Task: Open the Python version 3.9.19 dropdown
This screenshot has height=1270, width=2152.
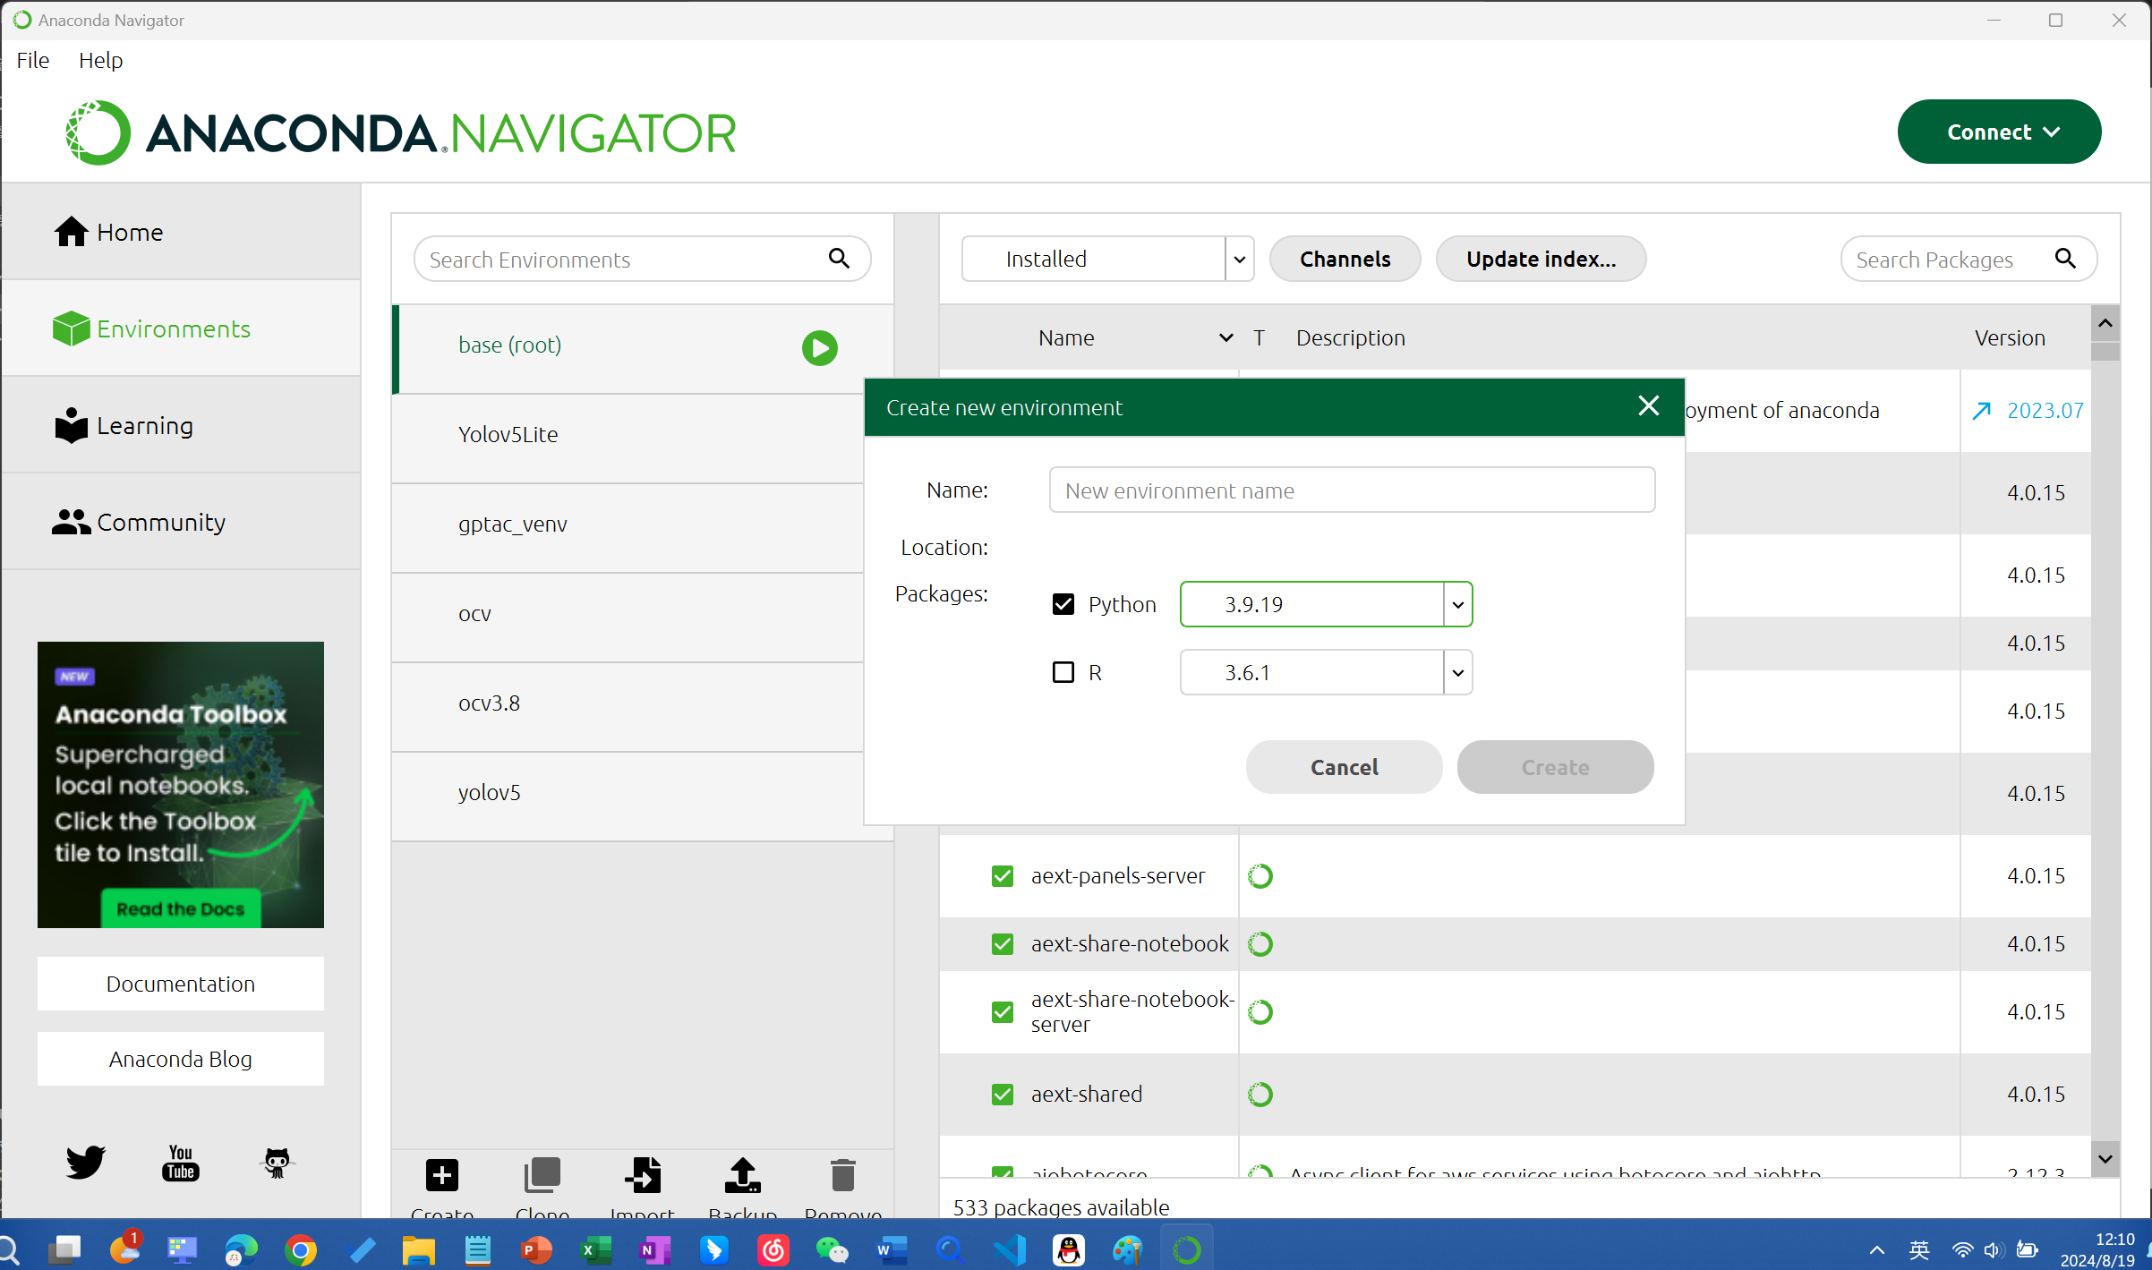Action: click(1327, 604)
